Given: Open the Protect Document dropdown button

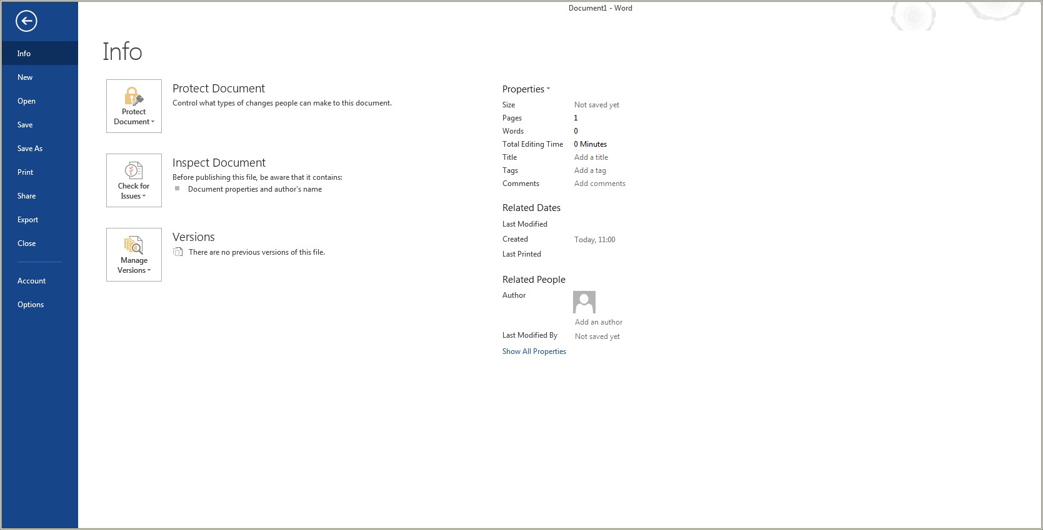Looking at the screenshot, I should coord(134,106).
